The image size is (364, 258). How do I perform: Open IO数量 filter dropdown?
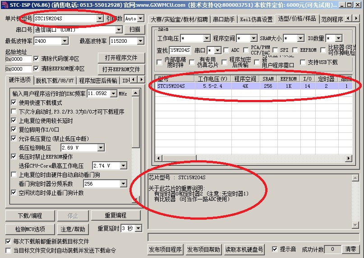coord(339,38)
